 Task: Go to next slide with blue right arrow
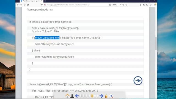click(101, 96)
